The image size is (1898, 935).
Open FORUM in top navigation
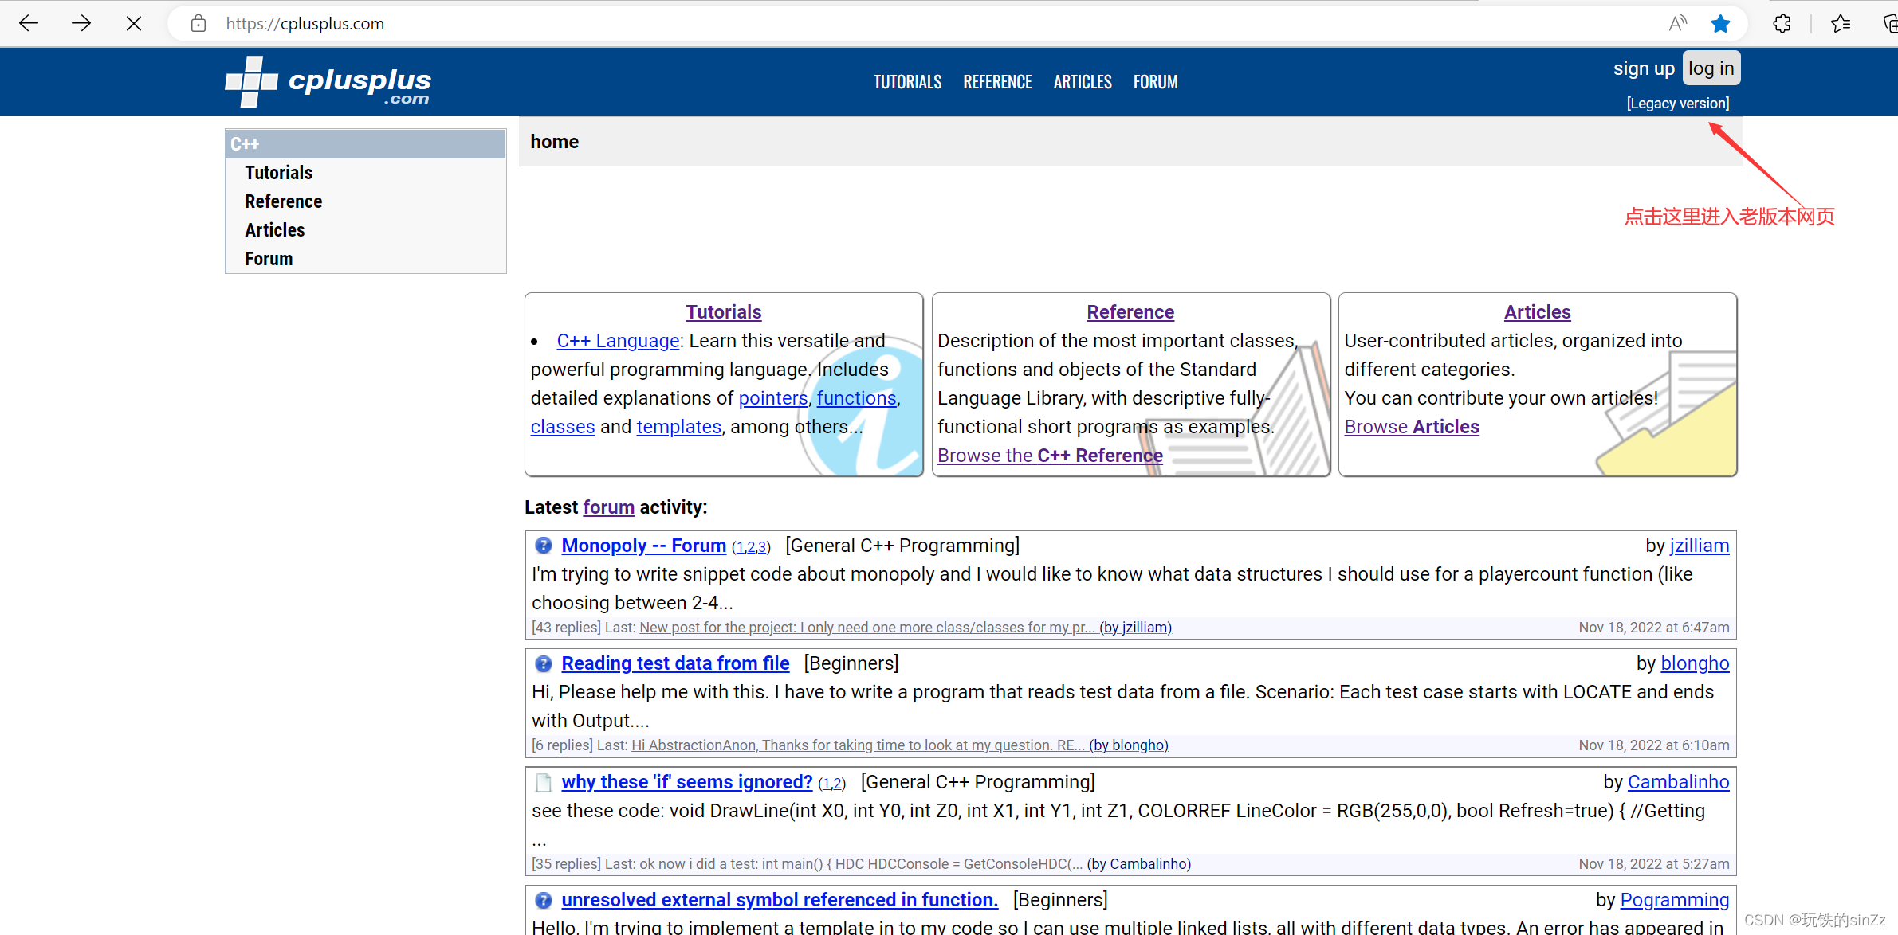1155,82
